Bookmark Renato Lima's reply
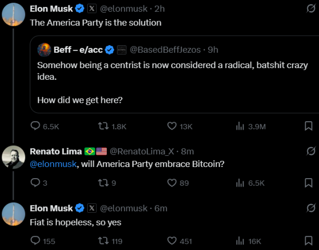Viewport: 319px width, 250px height. [308, 182]
